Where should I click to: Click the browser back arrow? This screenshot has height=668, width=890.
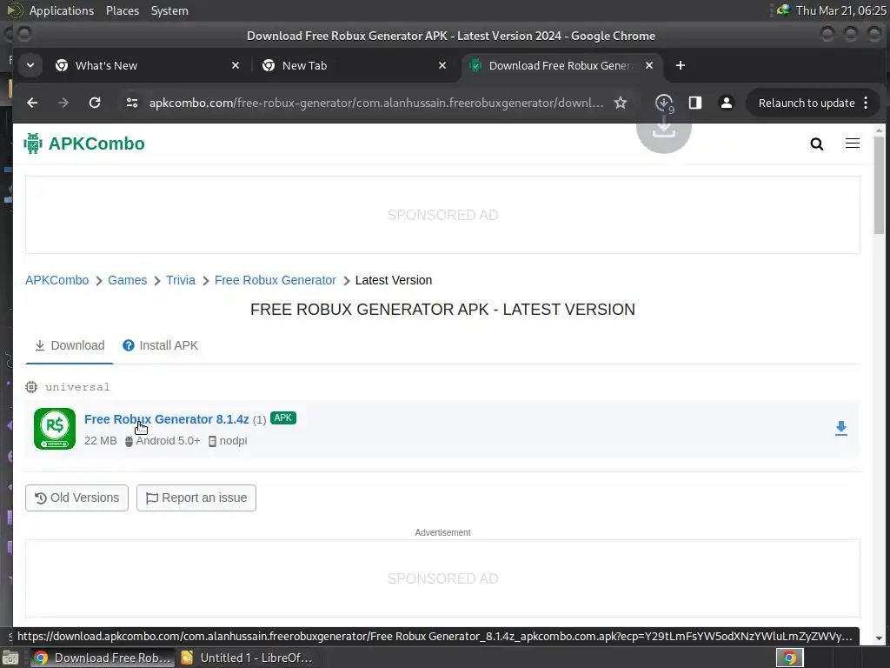[32, 103]
